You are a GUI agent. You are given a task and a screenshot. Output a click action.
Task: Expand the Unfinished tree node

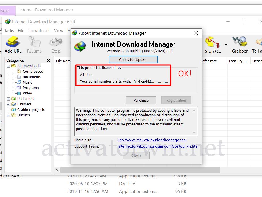(8, 99)
